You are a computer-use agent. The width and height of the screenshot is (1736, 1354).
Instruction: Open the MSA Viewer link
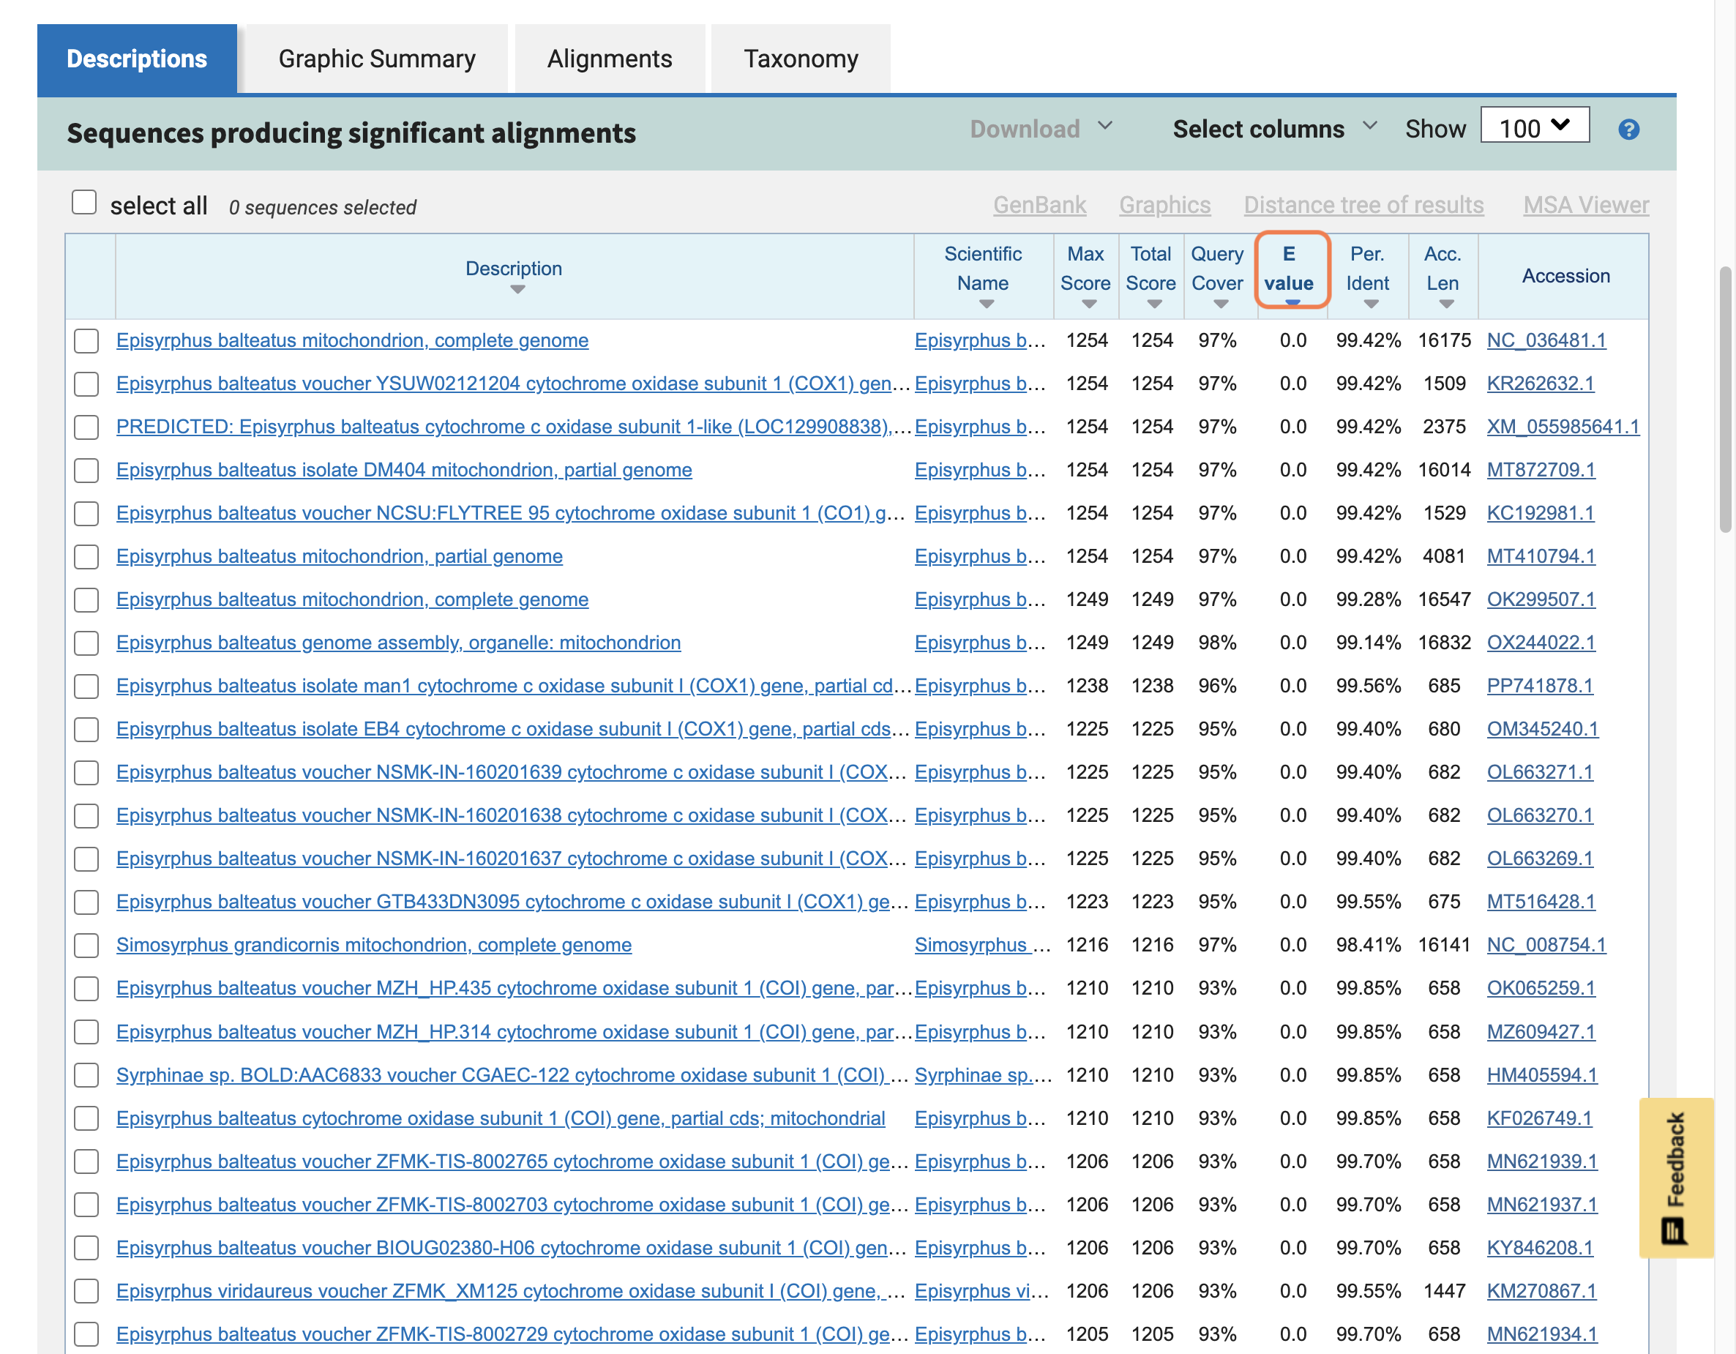tap(1586, 205)
